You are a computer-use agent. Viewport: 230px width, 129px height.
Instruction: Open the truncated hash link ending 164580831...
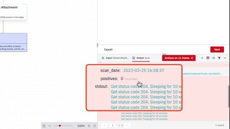pyautogui.click(x=202, y=74)
